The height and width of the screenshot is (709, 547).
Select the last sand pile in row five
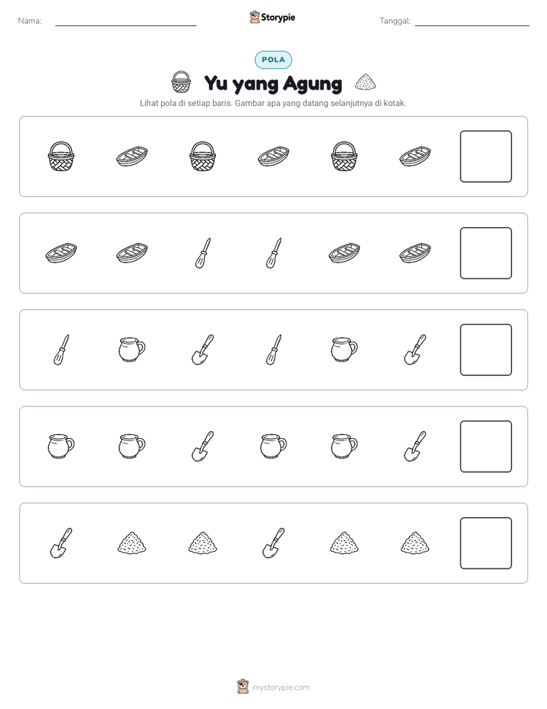(415, 543)
